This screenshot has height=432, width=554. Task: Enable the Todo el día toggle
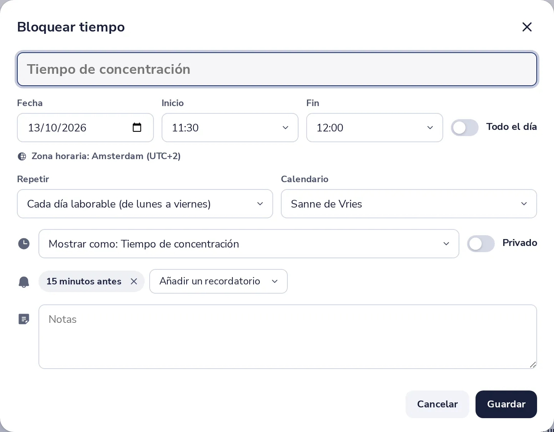(x=465, y=128)
